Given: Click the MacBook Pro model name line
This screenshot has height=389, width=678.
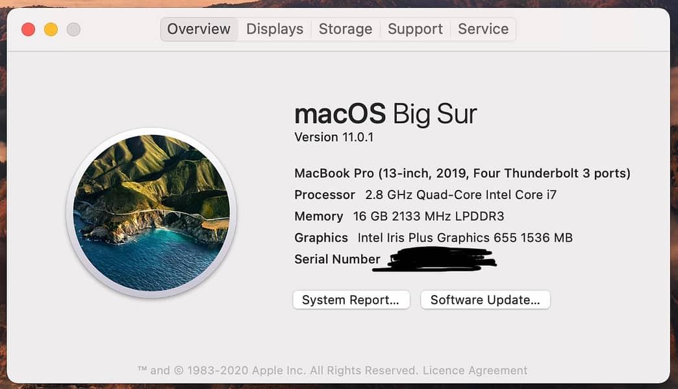Looking at the screenshot, I should (462, 173).
